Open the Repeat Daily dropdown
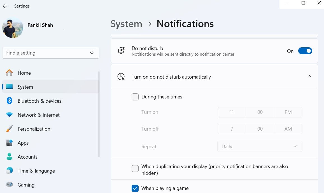This screenshot has height=193, width=324. [x=260, y=146]
